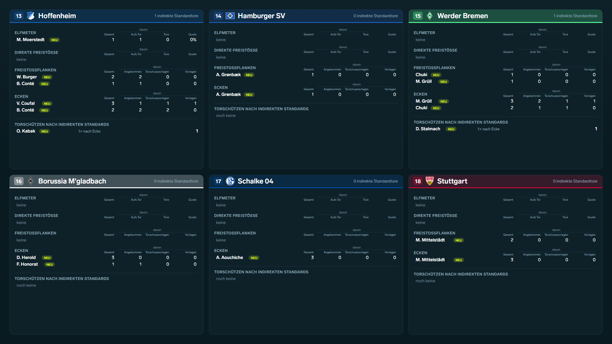612x344 pixels.
Task: Click Hamburger SV's '0 indirekte Standardtore' label
Action: coord(375,16)
